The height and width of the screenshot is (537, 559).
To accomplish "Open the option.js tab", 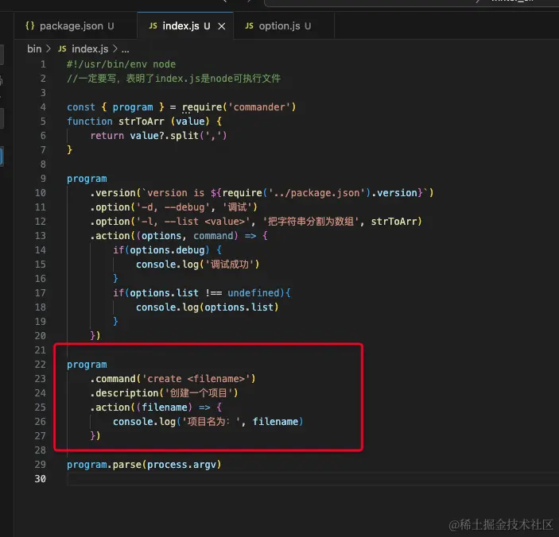I will pos(284,26).
